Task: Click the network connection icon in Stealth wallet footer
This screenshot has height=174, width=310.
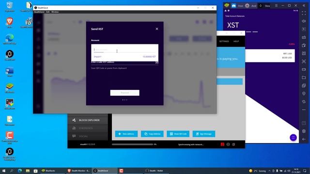Action: pos(233,145)
